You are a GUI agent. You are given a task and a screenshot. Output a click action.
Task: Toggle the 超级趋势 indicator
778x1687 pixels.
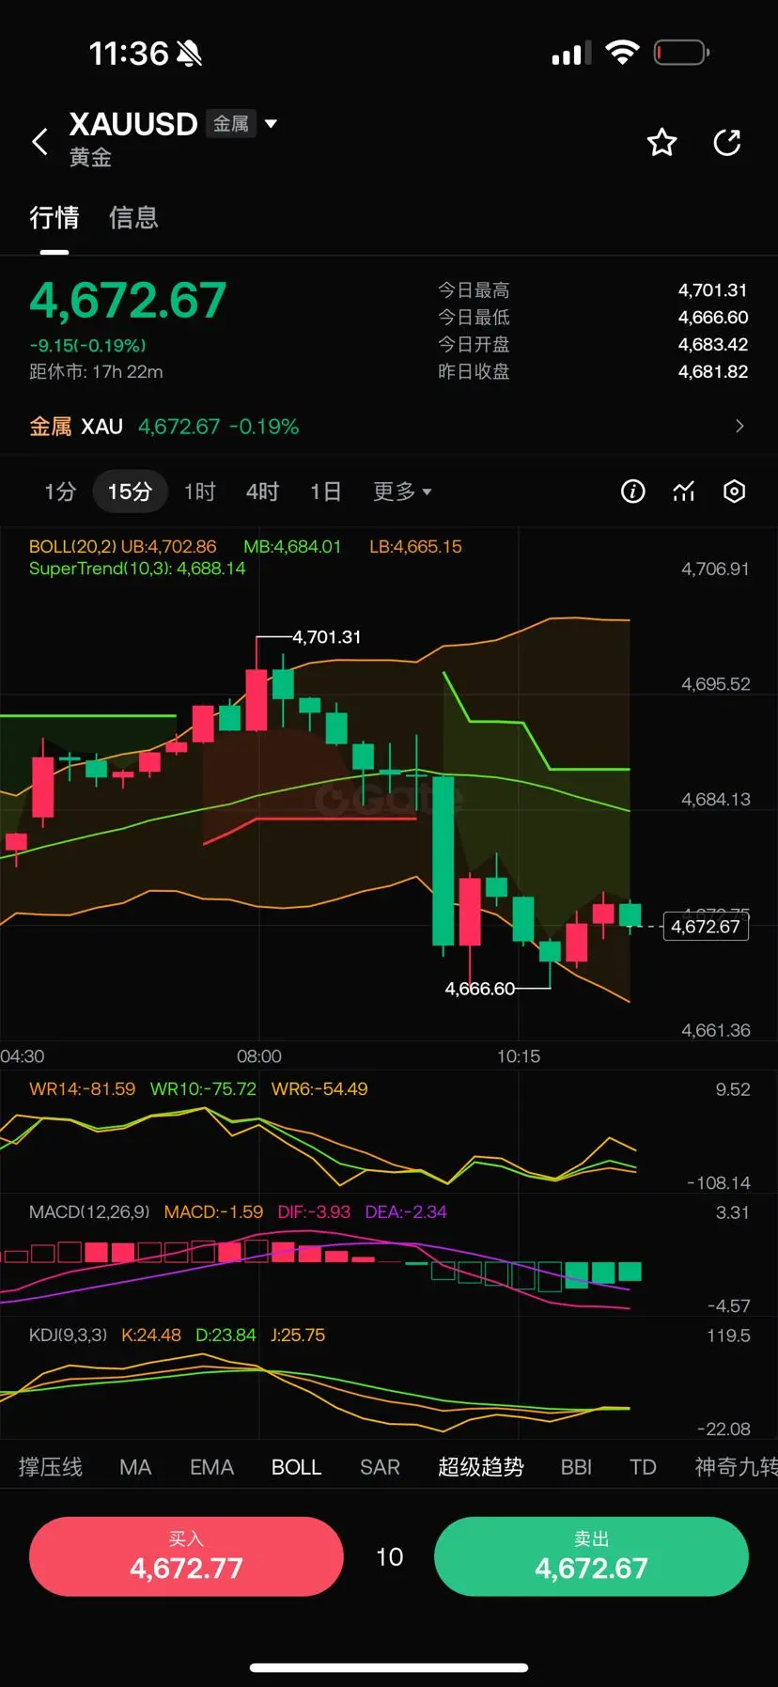coord(481,1467)
